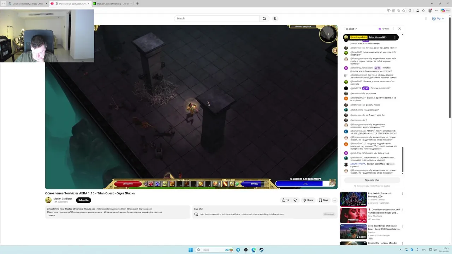Open YouTube settings three-dot menu
452x254 pixels.
coord(426,18)
